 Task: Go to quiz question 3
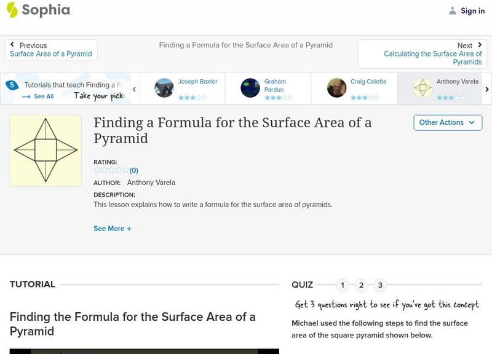380,285
